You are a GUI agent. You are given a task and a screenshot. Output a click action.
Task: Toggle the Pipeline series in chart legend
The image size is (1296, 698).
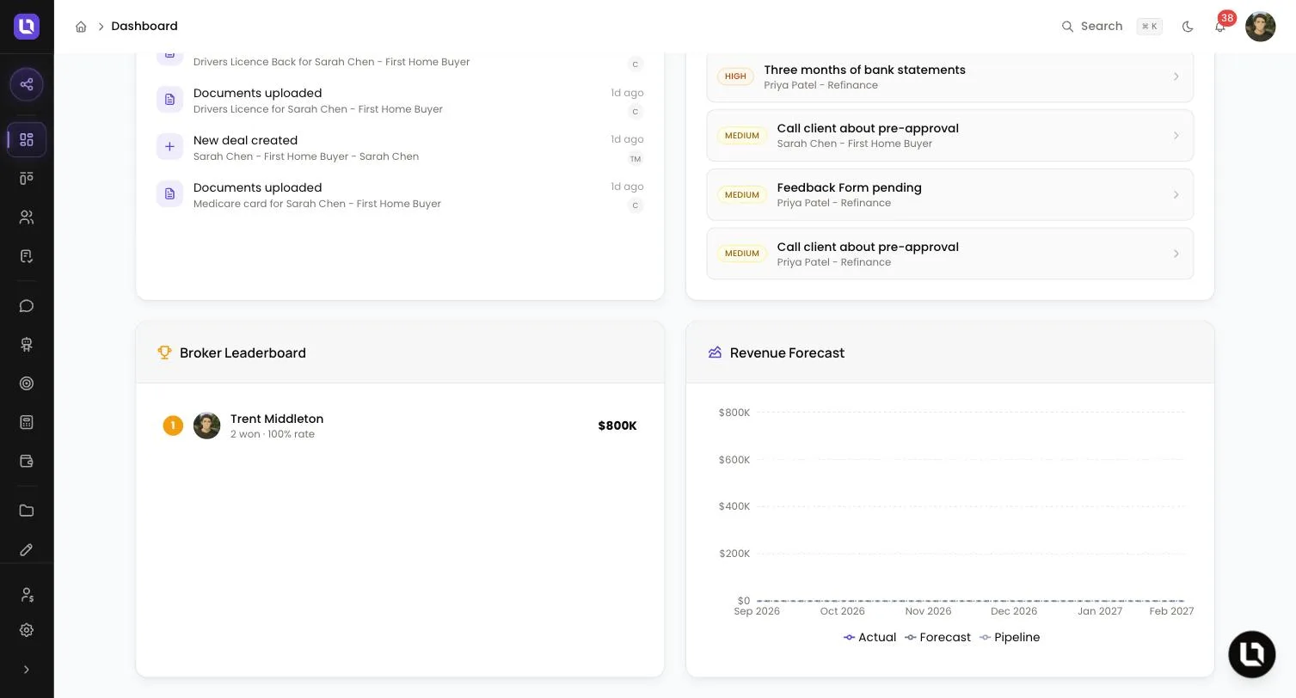[1010, 638]
